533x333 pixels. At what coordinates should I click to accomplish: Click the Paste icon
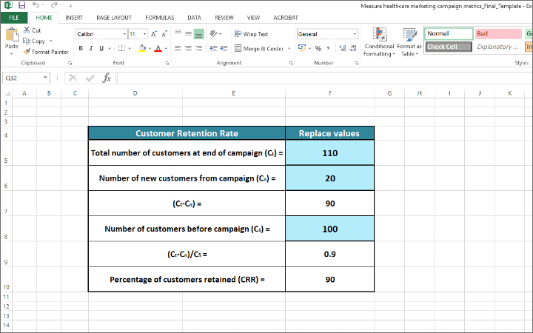pos(11,35)
